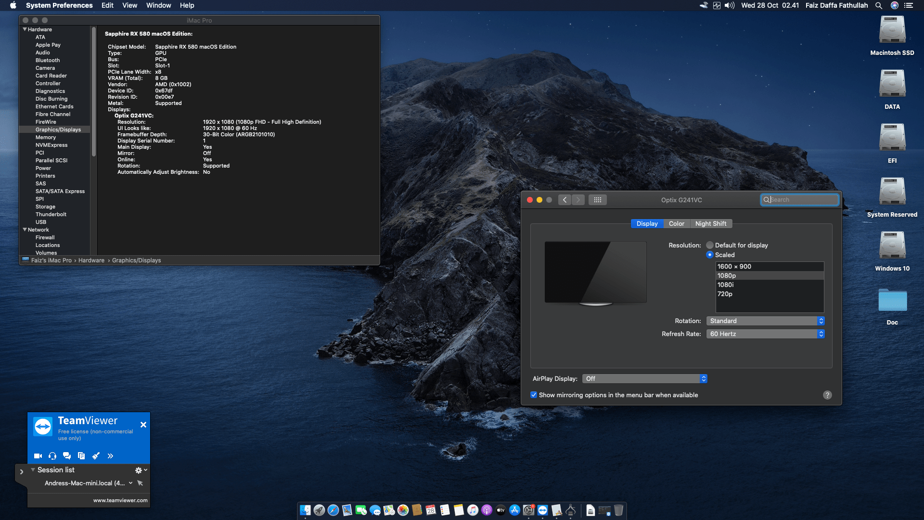Screen dimensions: 924x520
Task: Select the 'Scaled' resolution option
Action: 709,255
